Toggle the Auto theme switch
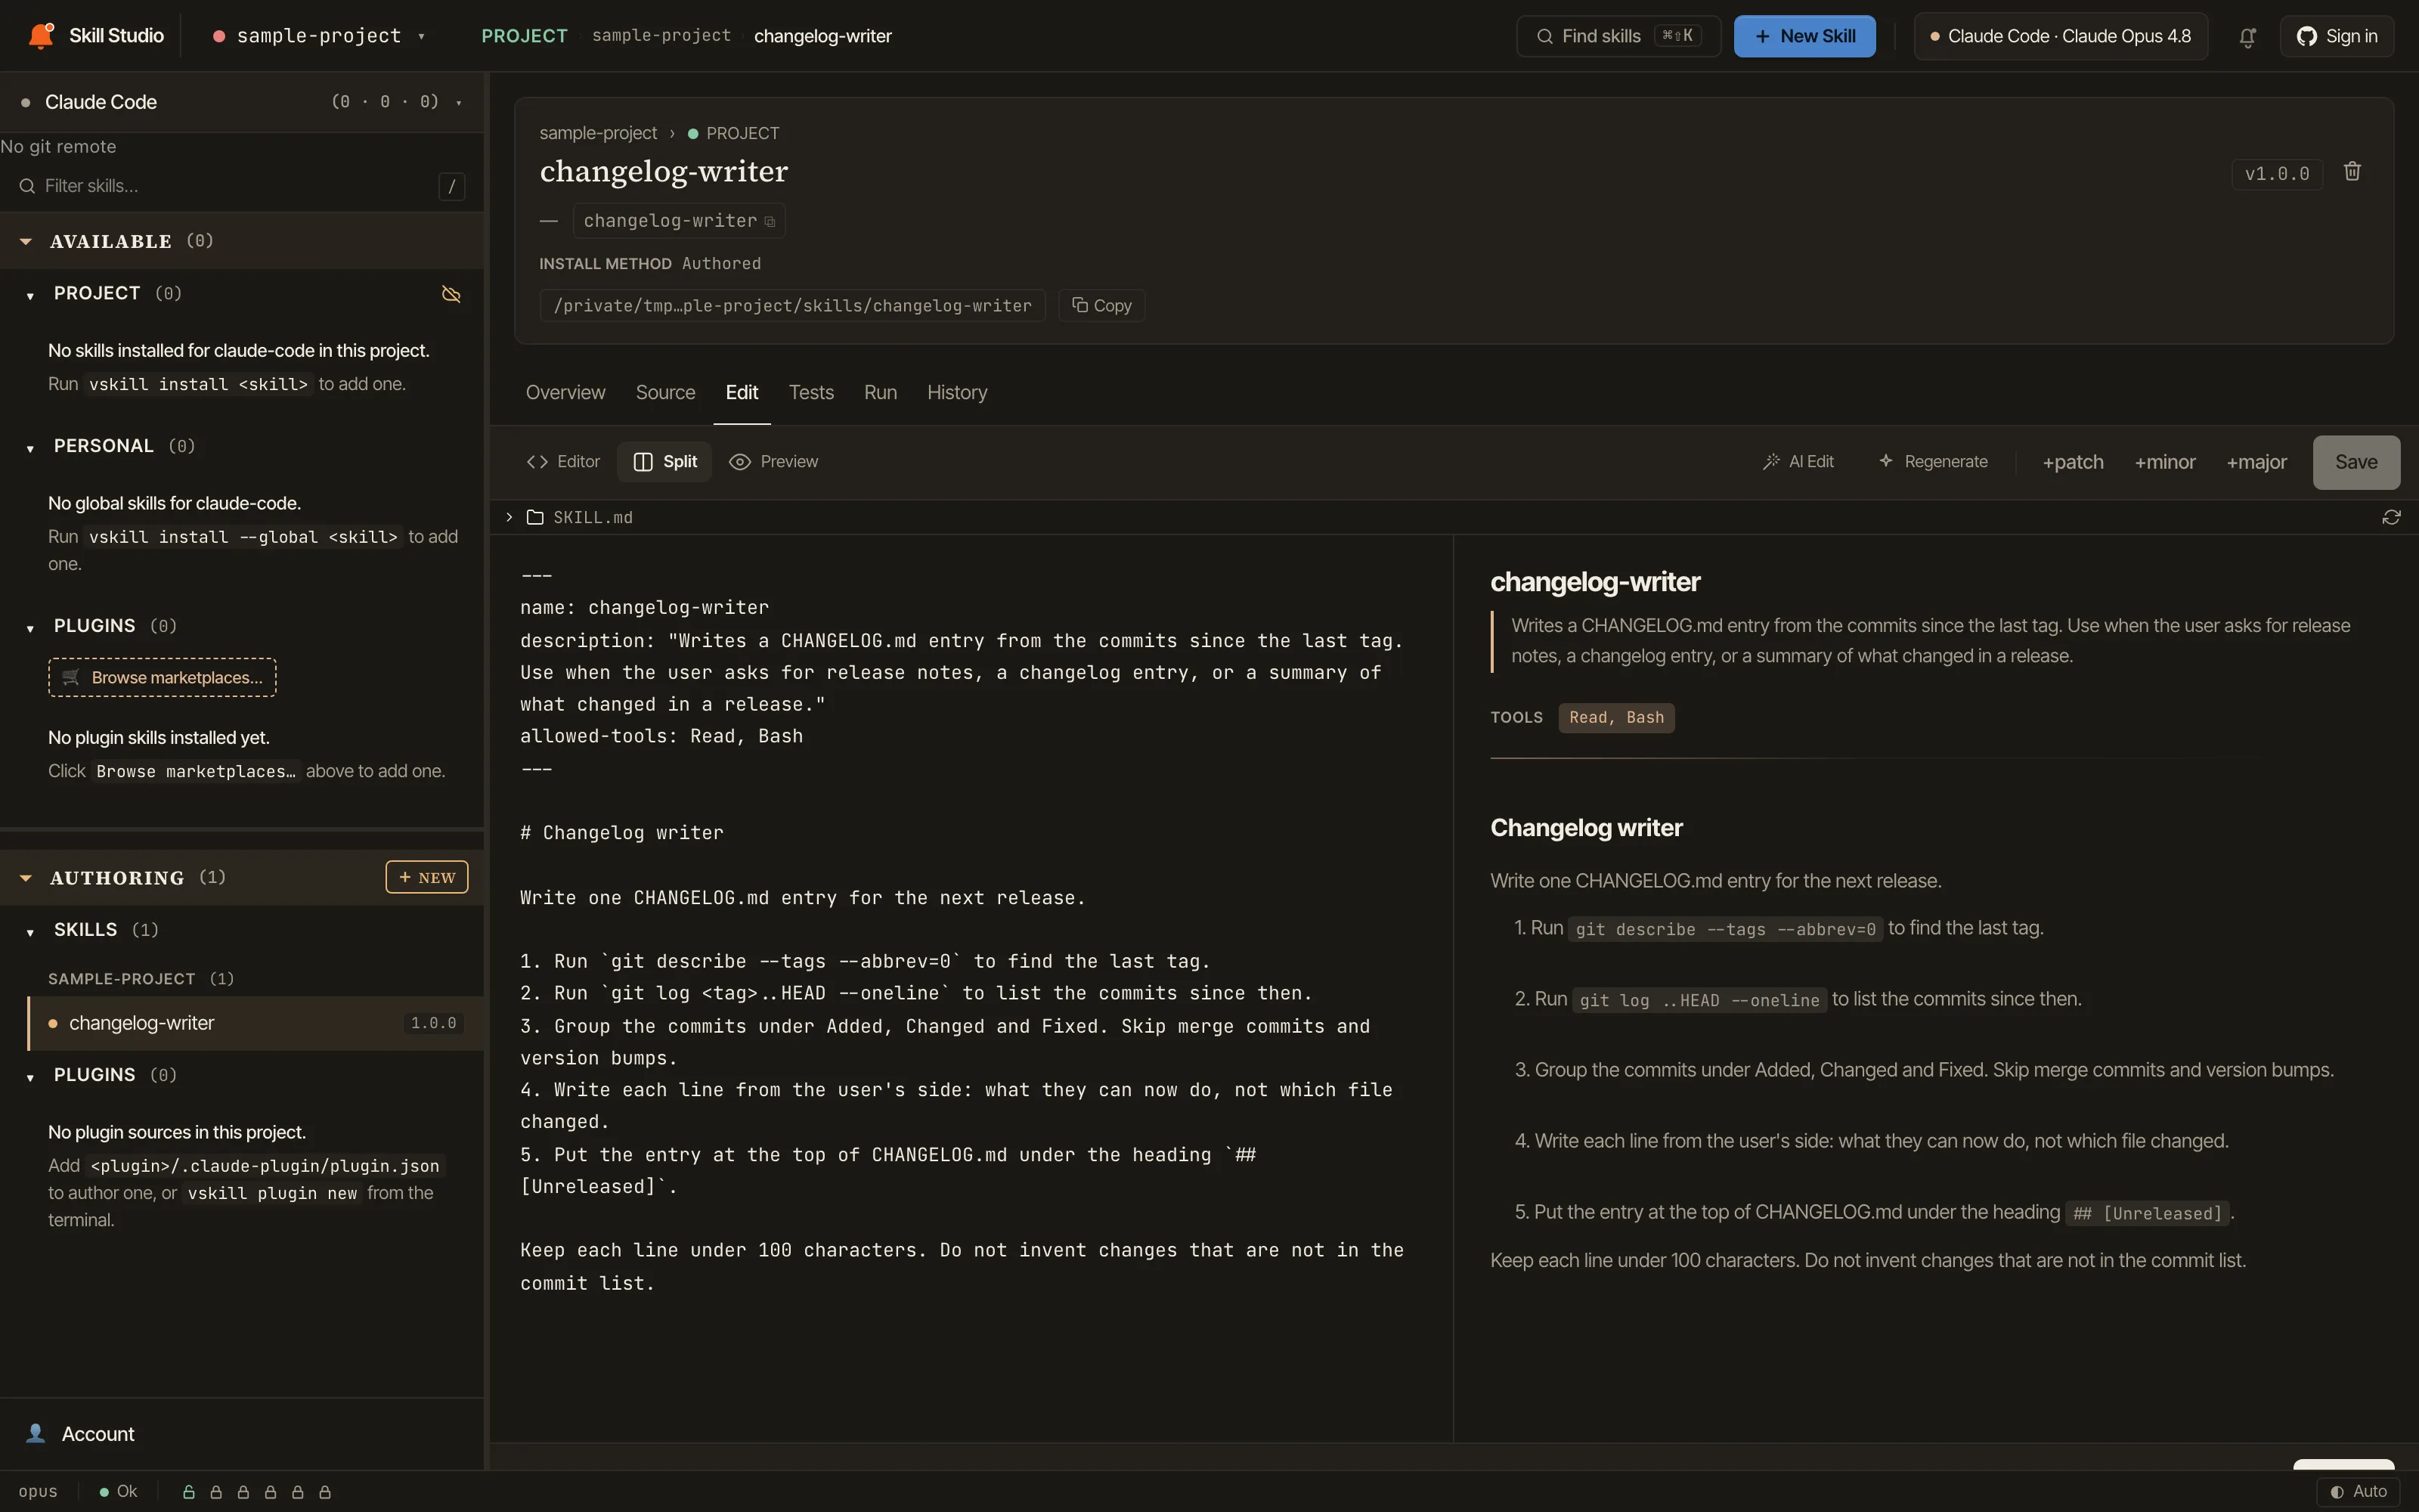The height and width of the screenshot is (1512, 2419). (x=2357, y=1491)
